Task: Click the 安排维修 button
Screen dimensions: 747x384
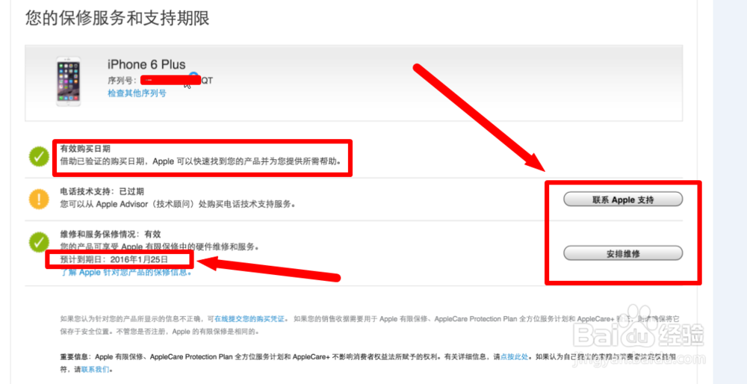Action: (x=623, y=253)
